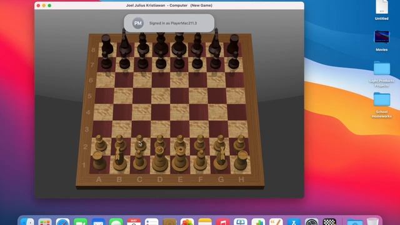Screen dimensions: 400x225
Task: Pick the white pawn on B2
Action: click(120, 142)
